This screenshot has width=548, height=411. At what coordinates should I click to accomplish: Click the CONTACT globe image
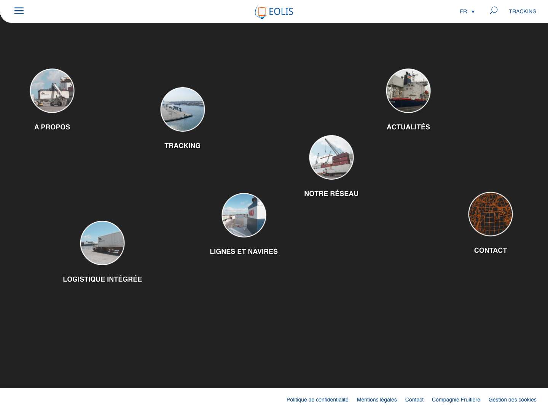click(x=490, y=214)
